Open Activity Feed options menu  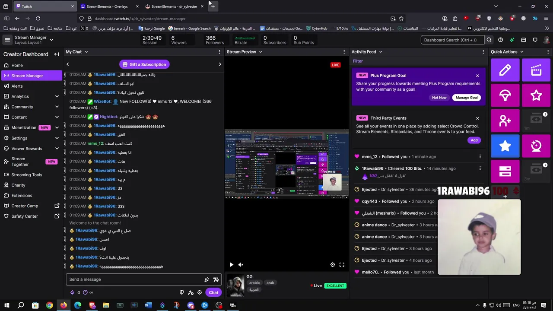tap(483, 52)
